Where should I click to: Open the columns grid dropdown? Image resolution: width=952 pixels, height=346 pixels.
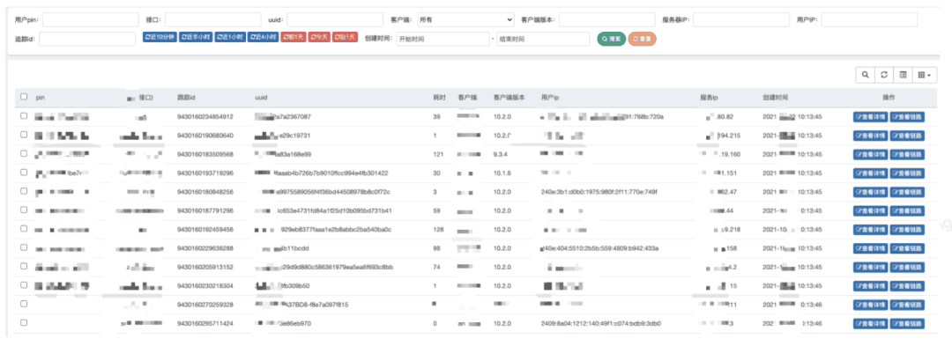(924, 75)
